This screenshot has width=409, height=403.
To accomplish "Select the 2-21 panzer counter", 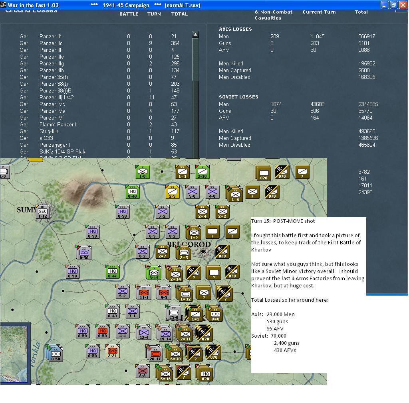I will coord(112,352).
